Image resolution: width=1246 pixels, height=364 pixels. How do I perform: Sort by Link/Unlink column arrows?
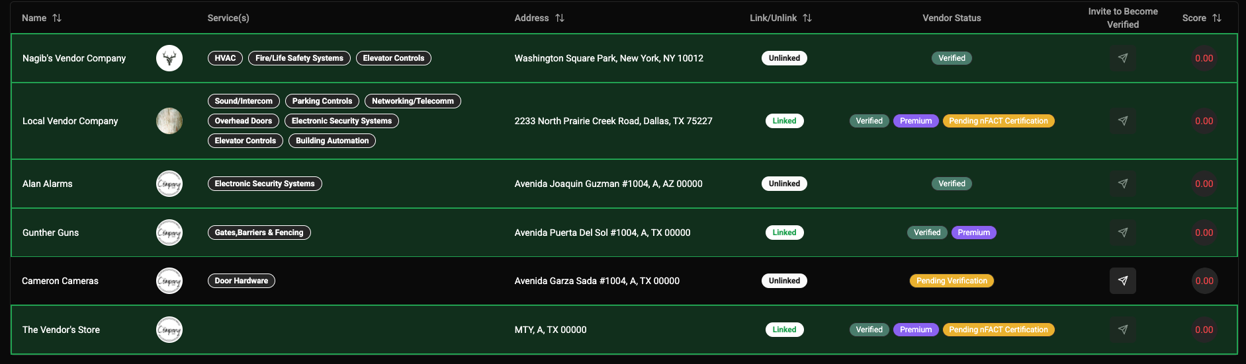click(x=807, y=18)
